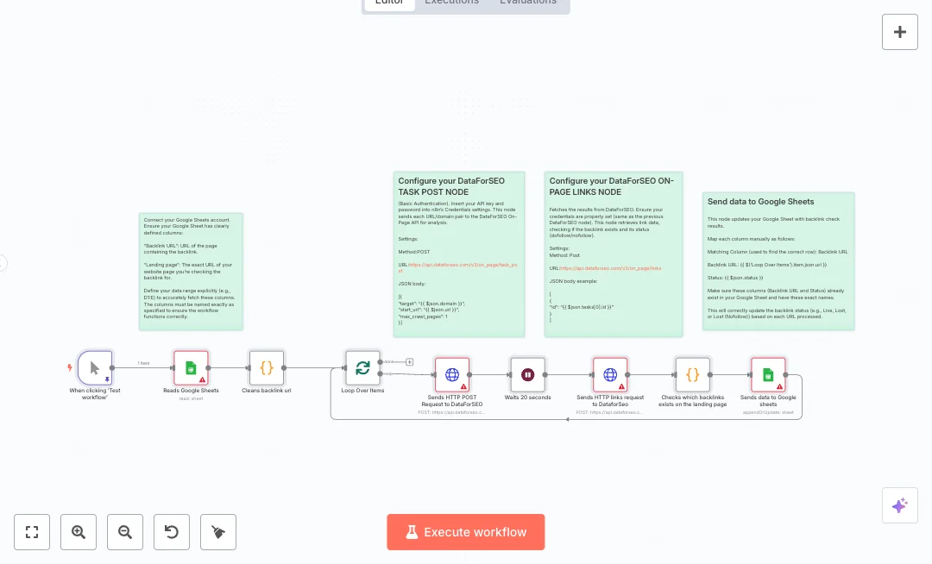Select the 'When clicking Test workflow' trigger node
This screenshot has height=564, width=932.
(95, 367)
